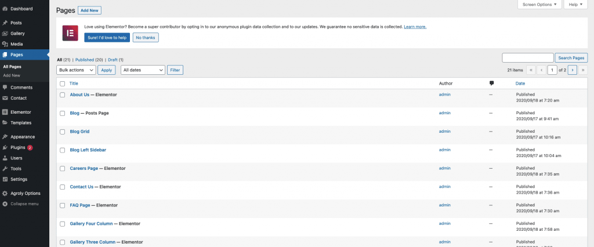Show only Published pages filter
Screen dimensions: 594x247
coord(89,60)
